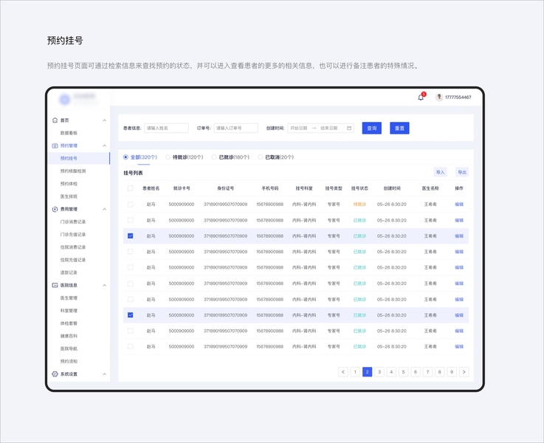
Task: Click the 费用管理 sidebar icon
Action: pyautogui.click(x=55, y=209)
